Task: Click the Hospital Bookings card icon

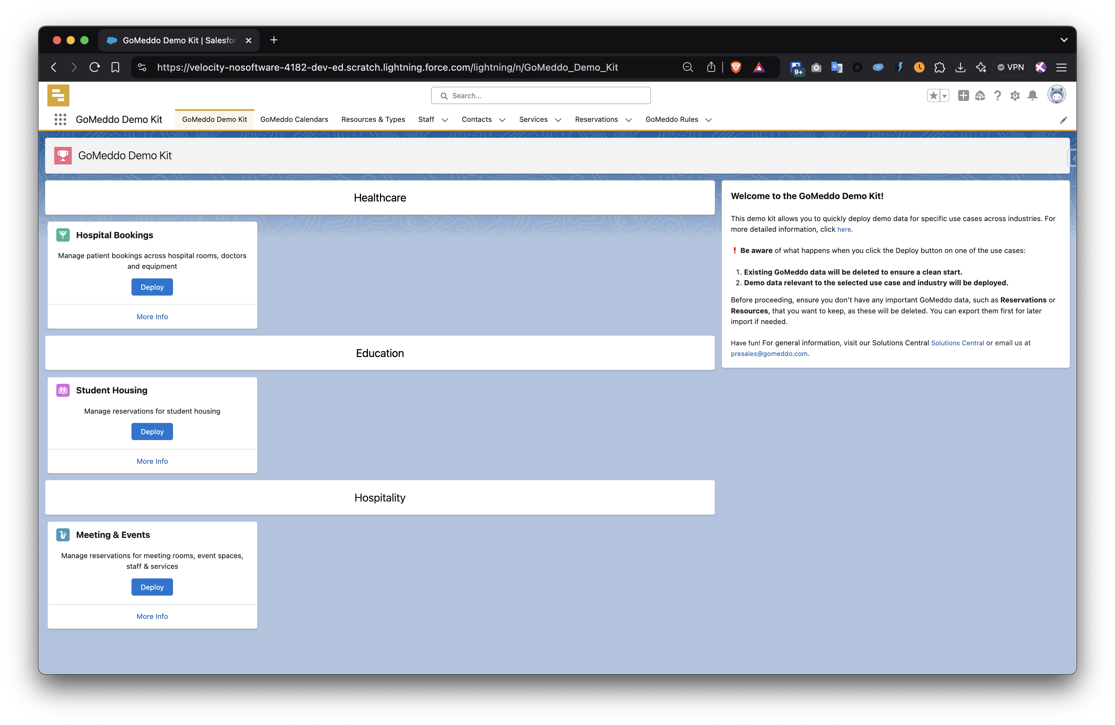Action: point(63,235)
